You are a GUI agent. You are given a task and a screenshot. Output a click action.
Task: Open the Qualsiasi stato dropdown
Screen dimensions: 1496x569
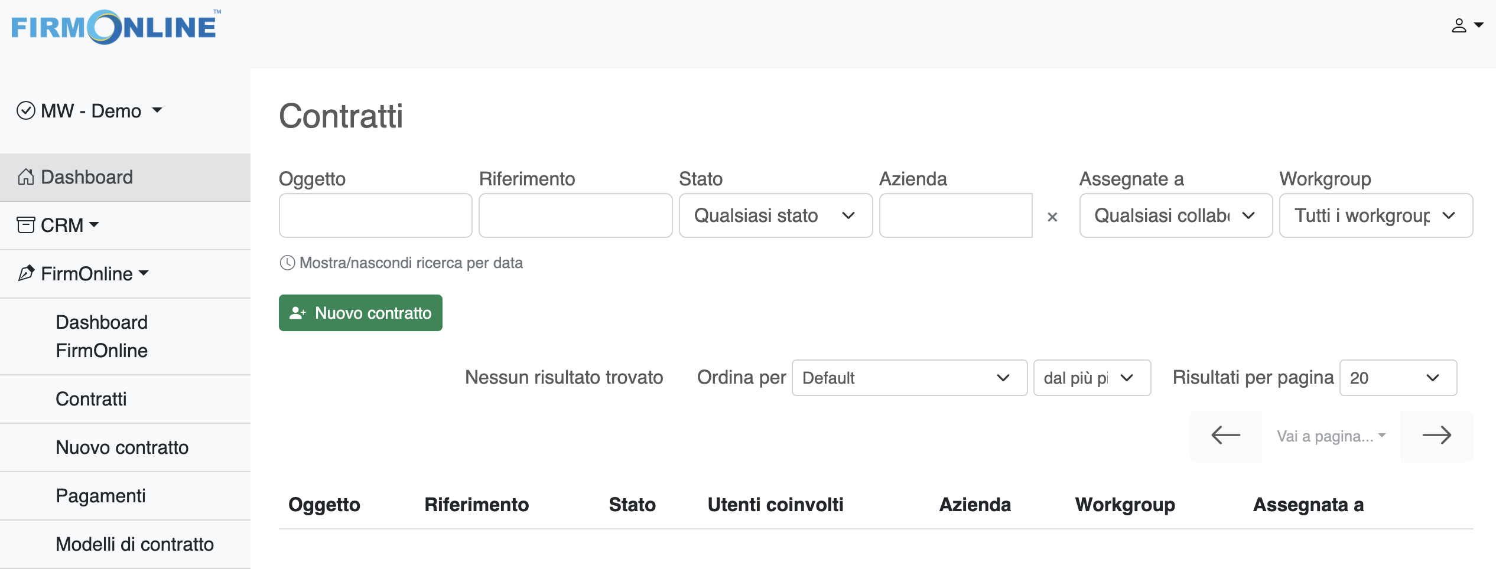(x=775, y=215)
